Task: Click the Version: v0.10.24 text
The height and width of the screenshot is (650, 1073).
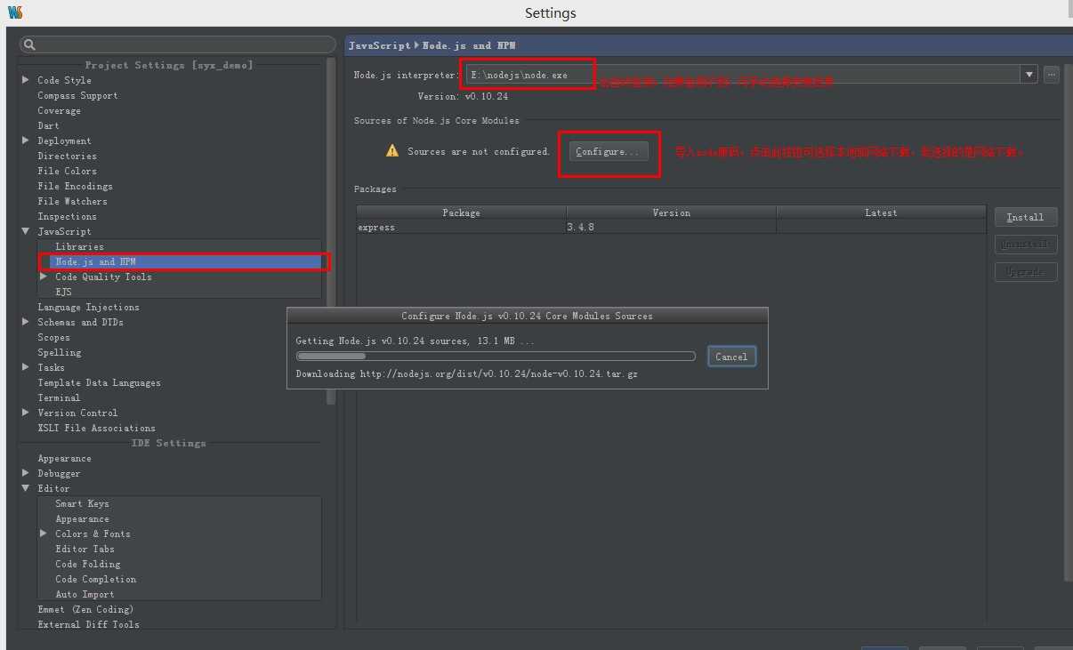Action: (x=463, y=96)
